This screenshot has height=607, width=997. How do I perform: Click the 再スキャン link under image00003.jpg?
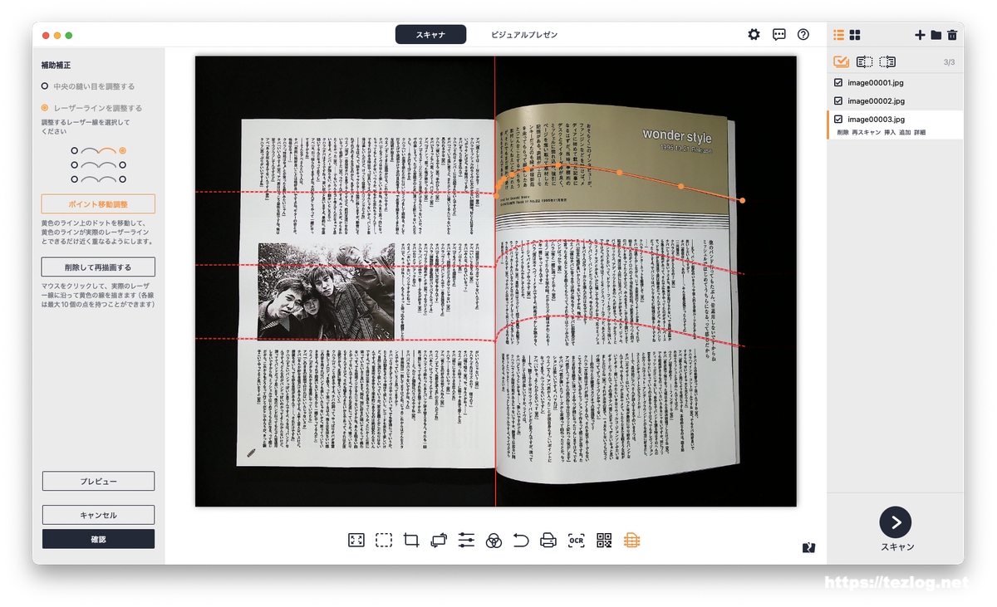point(867,133)
